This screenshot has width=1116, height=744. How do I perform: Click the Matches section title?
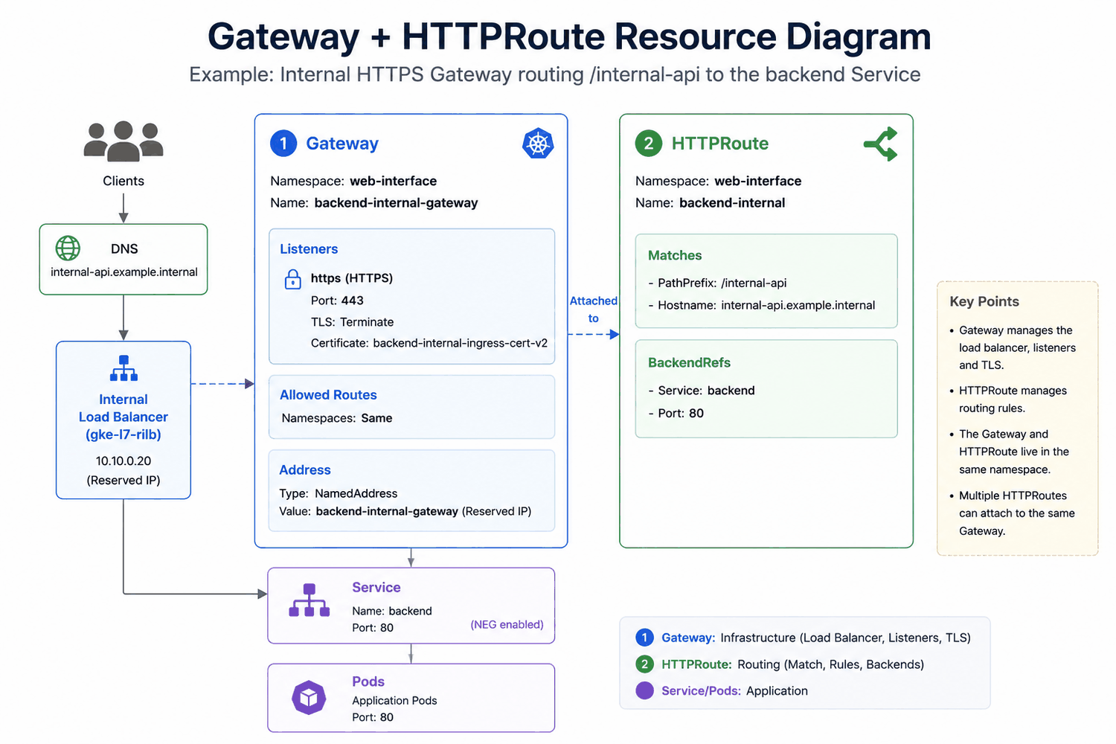[675, 255]
